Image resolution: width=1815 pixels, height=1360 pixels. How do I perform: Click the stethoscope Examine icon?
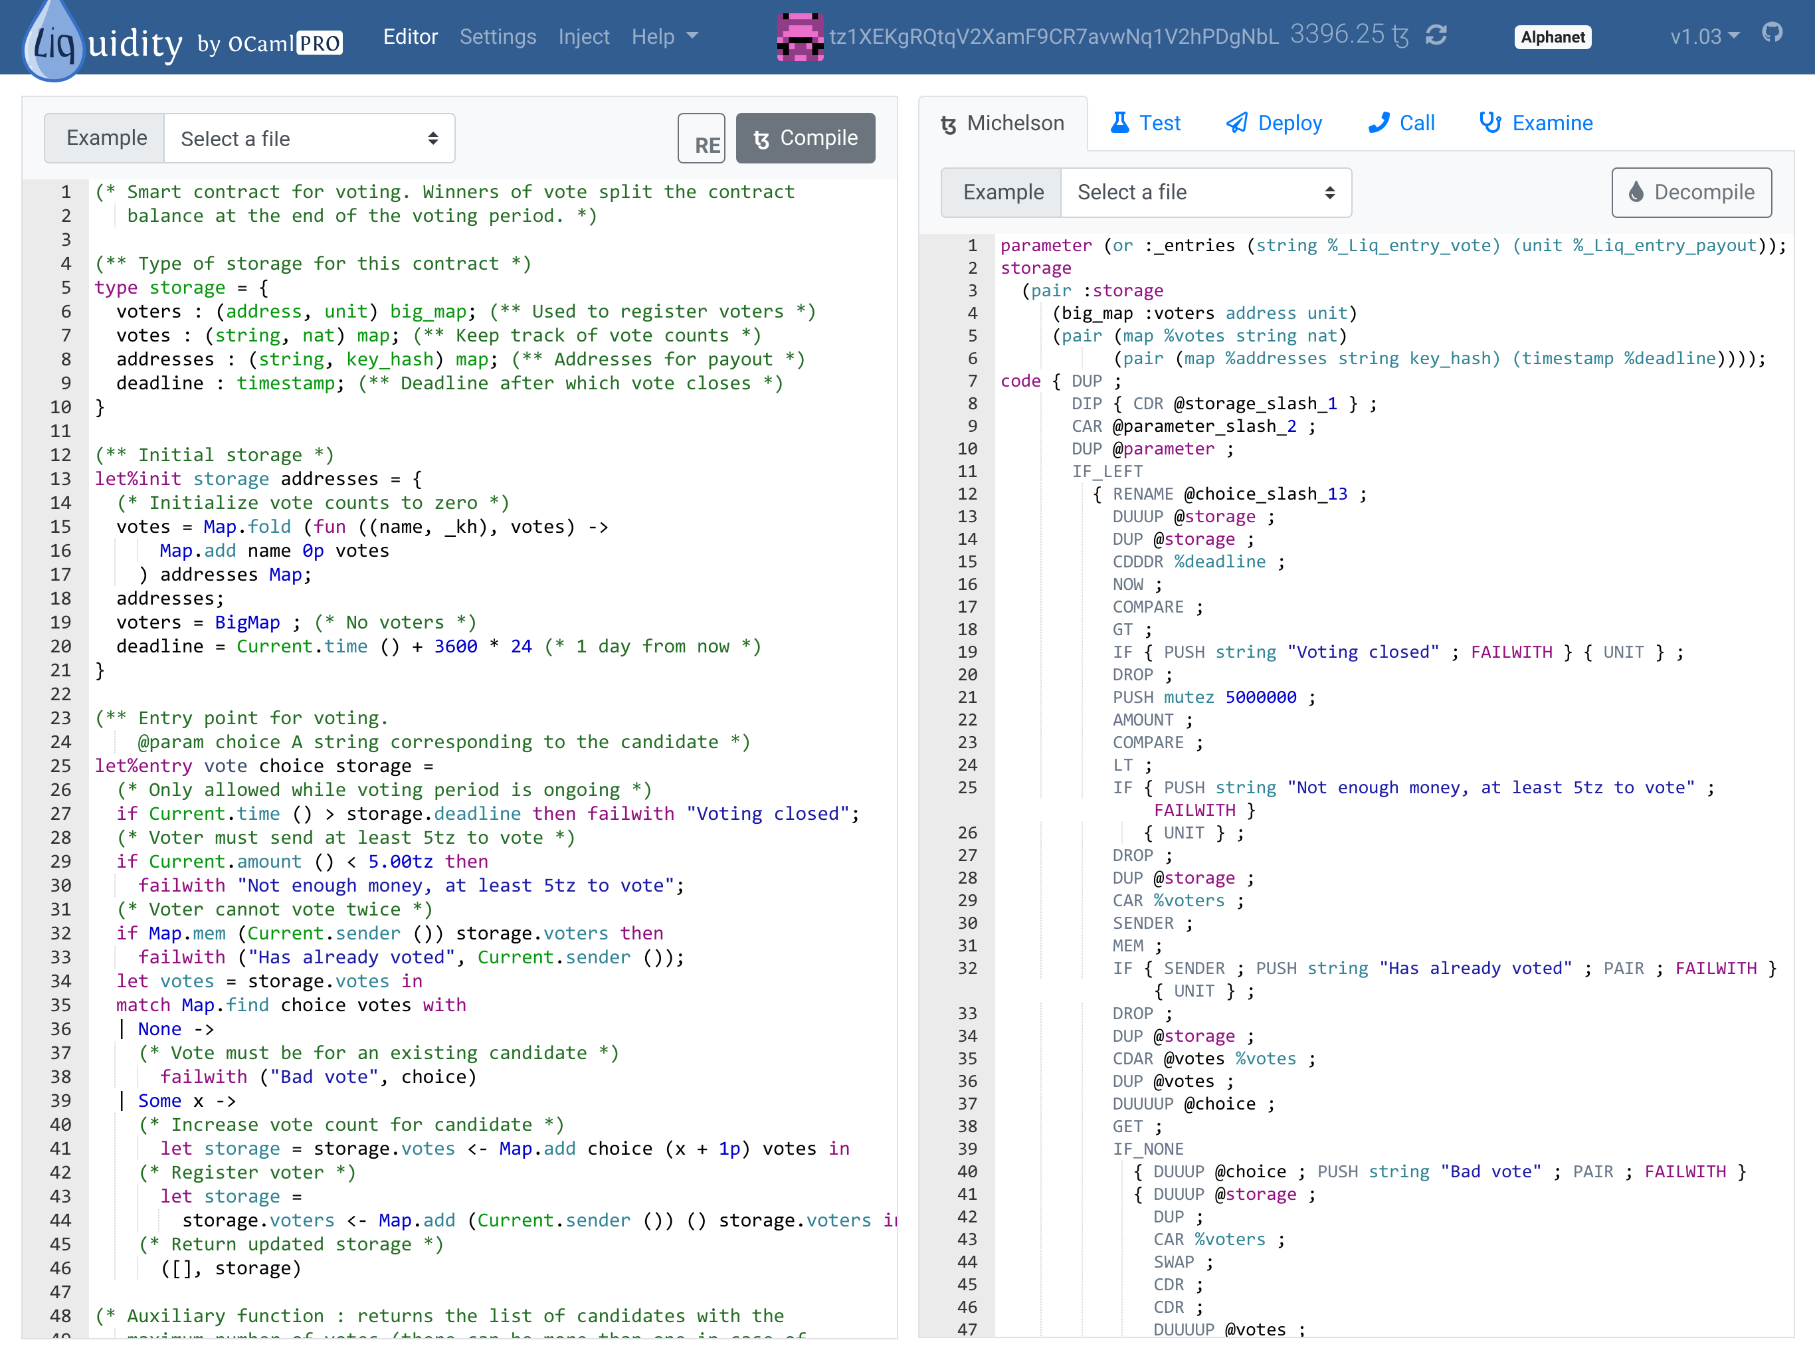tap(1489, 123)
